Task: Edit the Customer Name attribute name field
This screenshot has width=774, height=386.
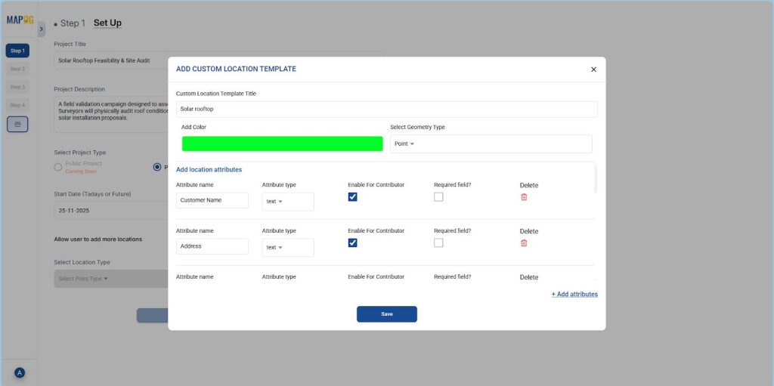Action: 212,200
